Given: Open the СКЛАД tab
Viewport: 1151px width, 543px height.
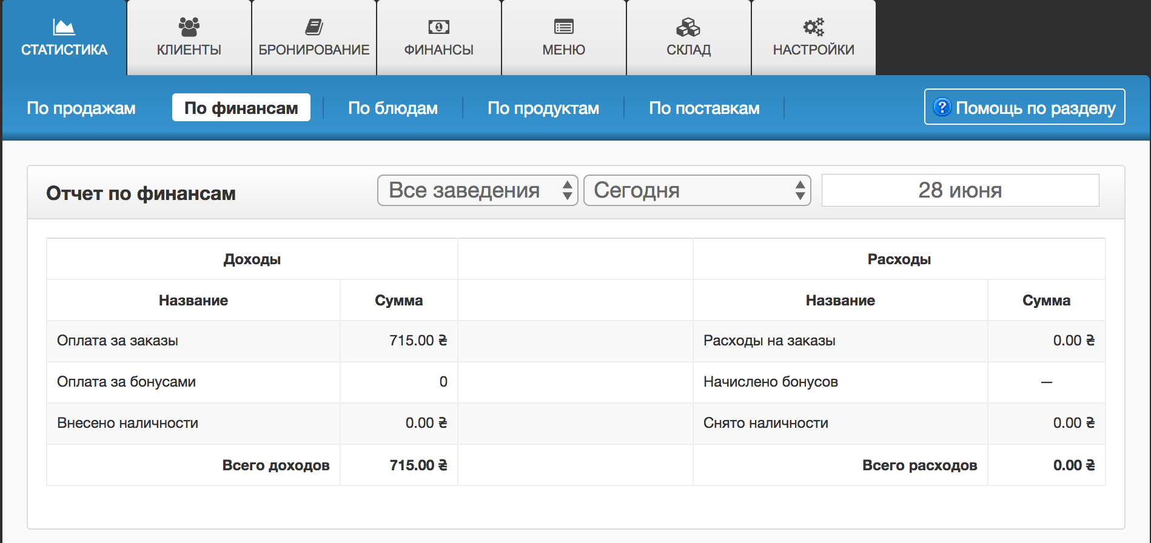Looking at the screenshot, I should click(x=689, y=38).
